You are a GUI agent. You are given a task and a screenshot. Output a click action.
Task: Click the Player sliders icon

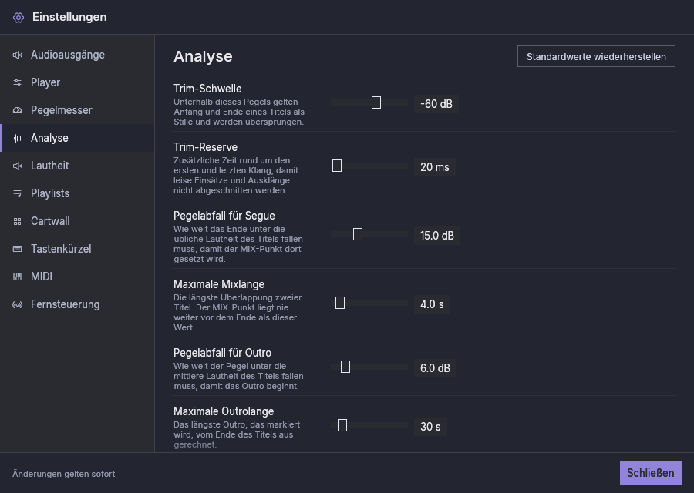click(17, 82)
